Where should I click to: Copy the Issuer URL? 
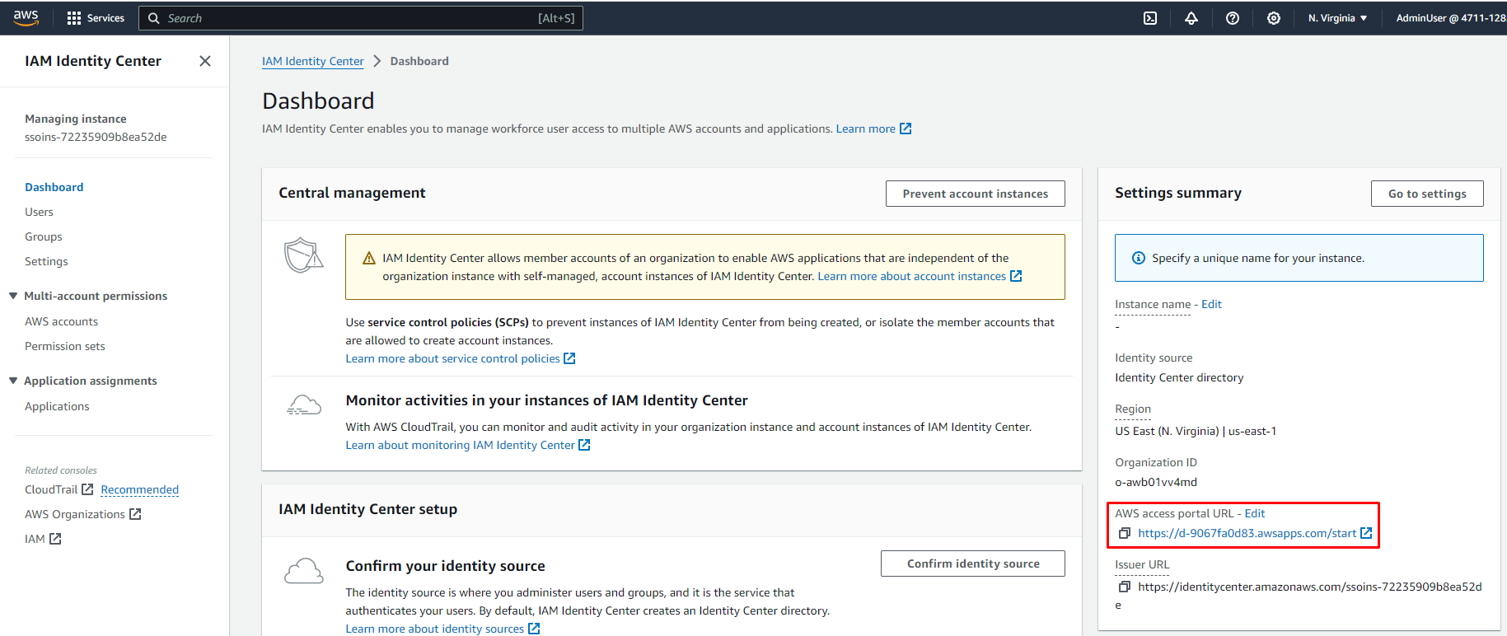pos(1124,587)
